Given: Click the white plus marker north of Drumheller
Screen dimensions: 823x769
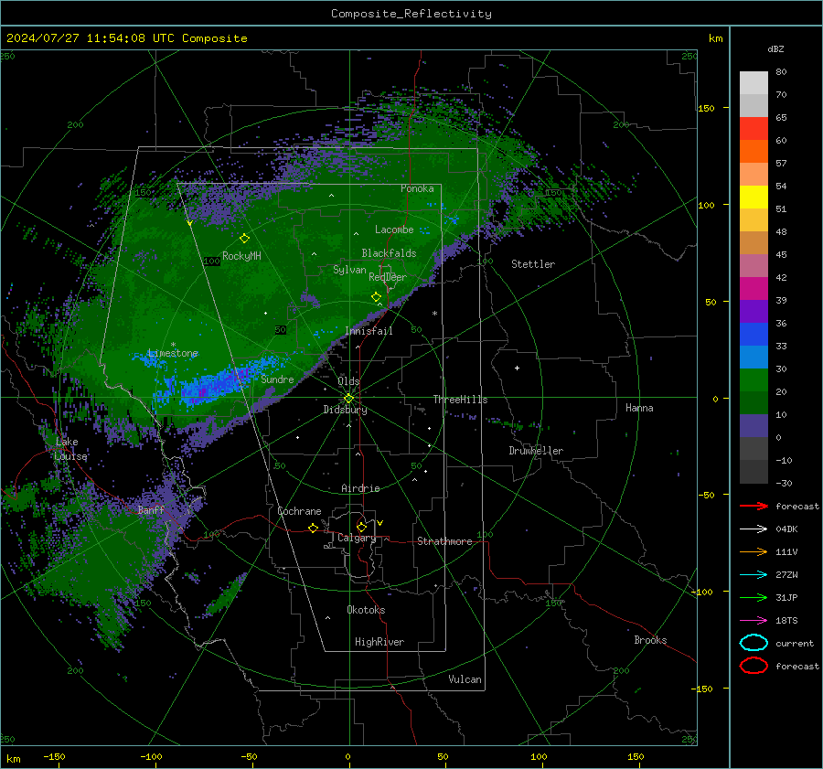Looking at the screenshot, I should pos(517,368).
